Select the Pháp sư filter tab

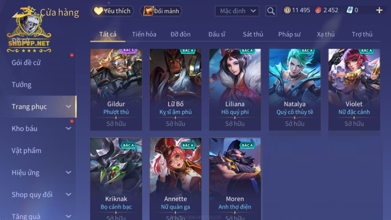289,34
